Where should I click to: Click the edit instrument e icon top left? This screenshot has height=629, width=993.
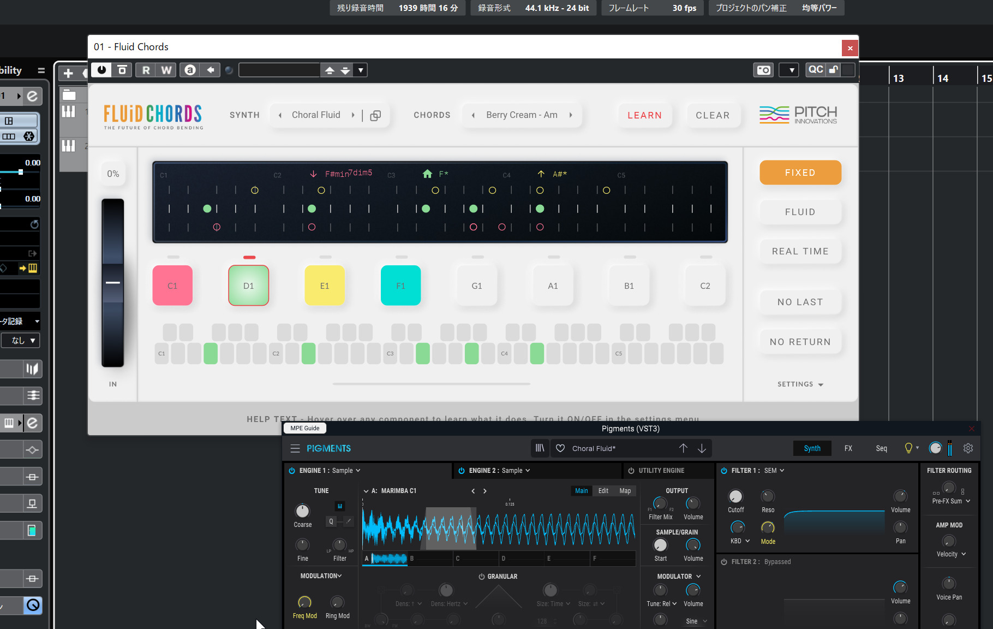32,96
